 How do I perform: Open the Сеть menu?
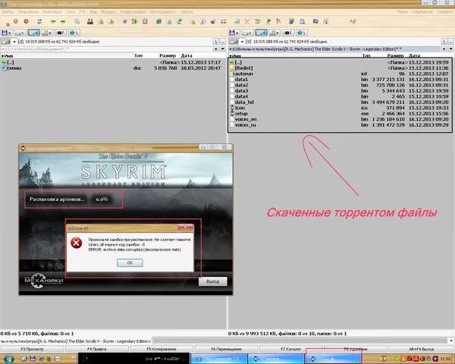71,12
